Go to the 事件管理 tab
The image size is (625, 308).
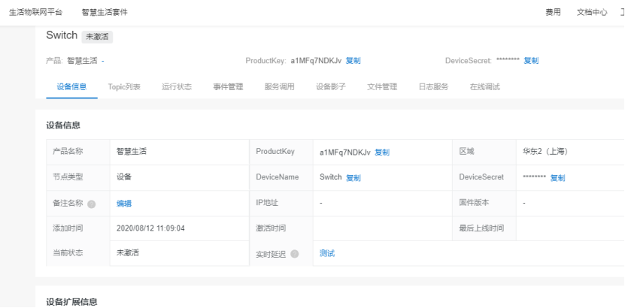[228, 86]
